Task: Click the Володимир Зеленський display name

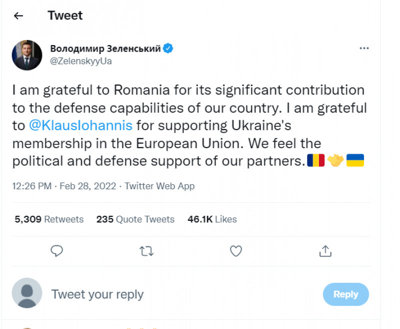Action: tap(105, 48)
